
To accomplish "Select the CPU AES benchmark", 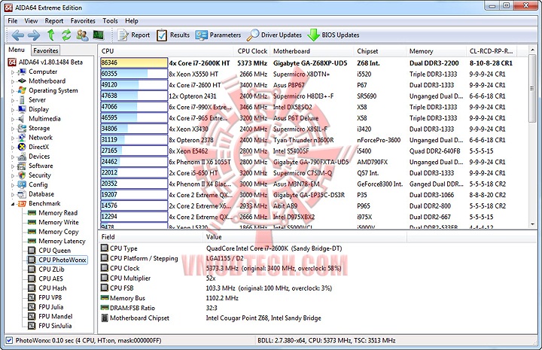I will [51, 278].
